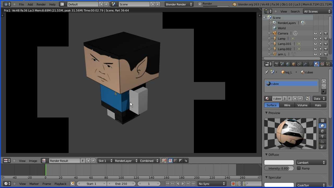Toggle Camera renderability camera icon
This screenshot has width=334, height=188.
tap(326, 33)
